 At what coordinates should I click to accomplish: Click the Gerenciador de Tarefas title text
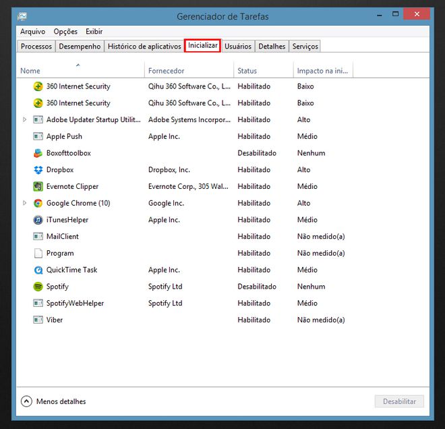222,16
